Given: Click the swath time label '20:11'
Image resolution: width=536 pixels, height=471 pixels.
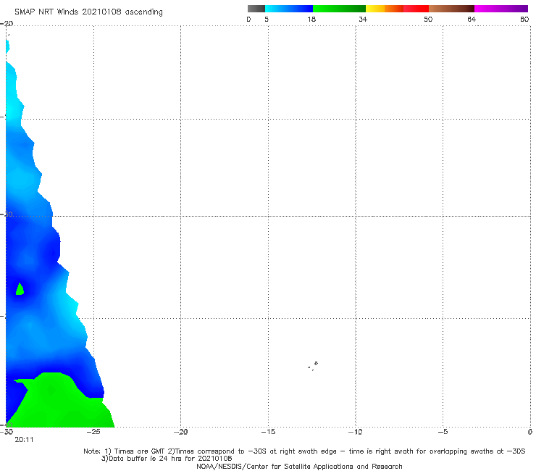Looking at the screenshot, I should pyautogui.click(x=24, y=440).
